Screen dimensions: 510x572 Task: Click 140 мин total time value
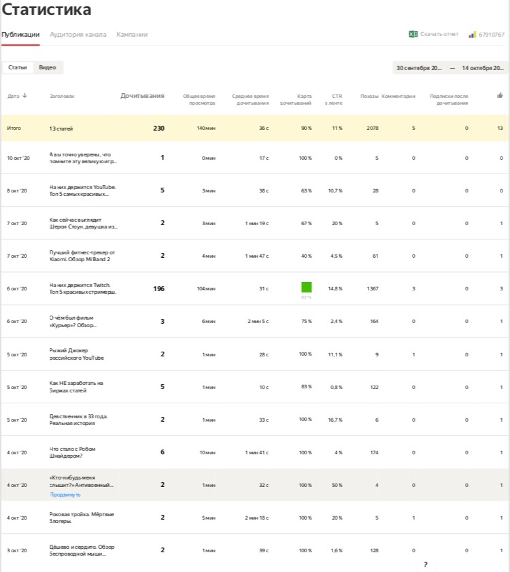pos(206,128)
